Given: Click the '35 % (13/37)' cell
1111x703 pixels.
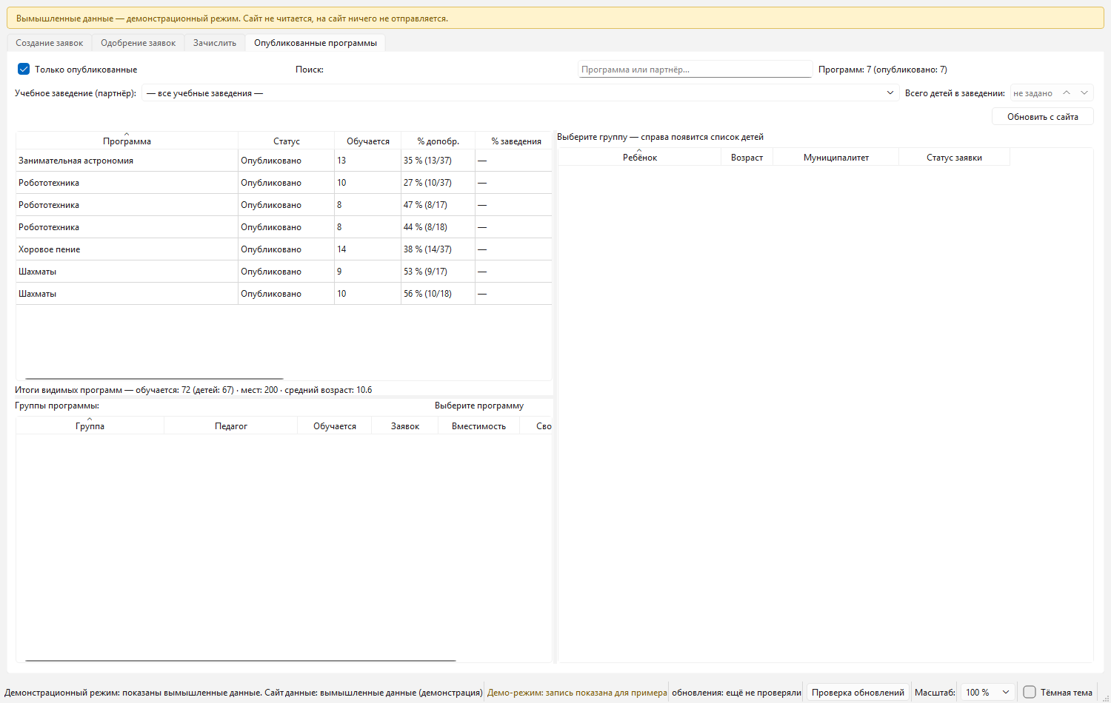Looking at the screenshot, I should click(x=438, y=161).
